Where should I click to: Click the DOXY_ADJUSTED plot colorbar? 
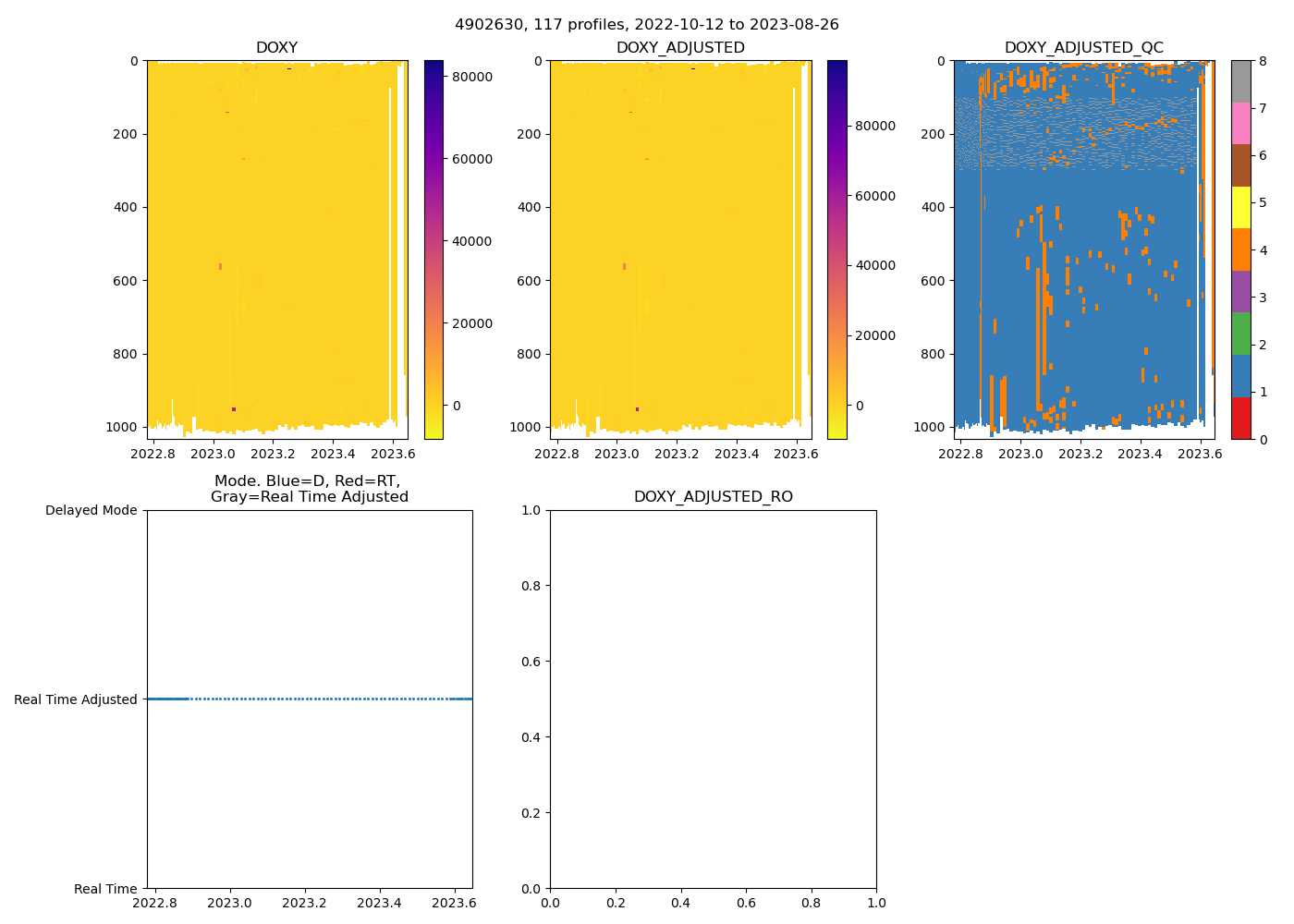coord(836,249)
